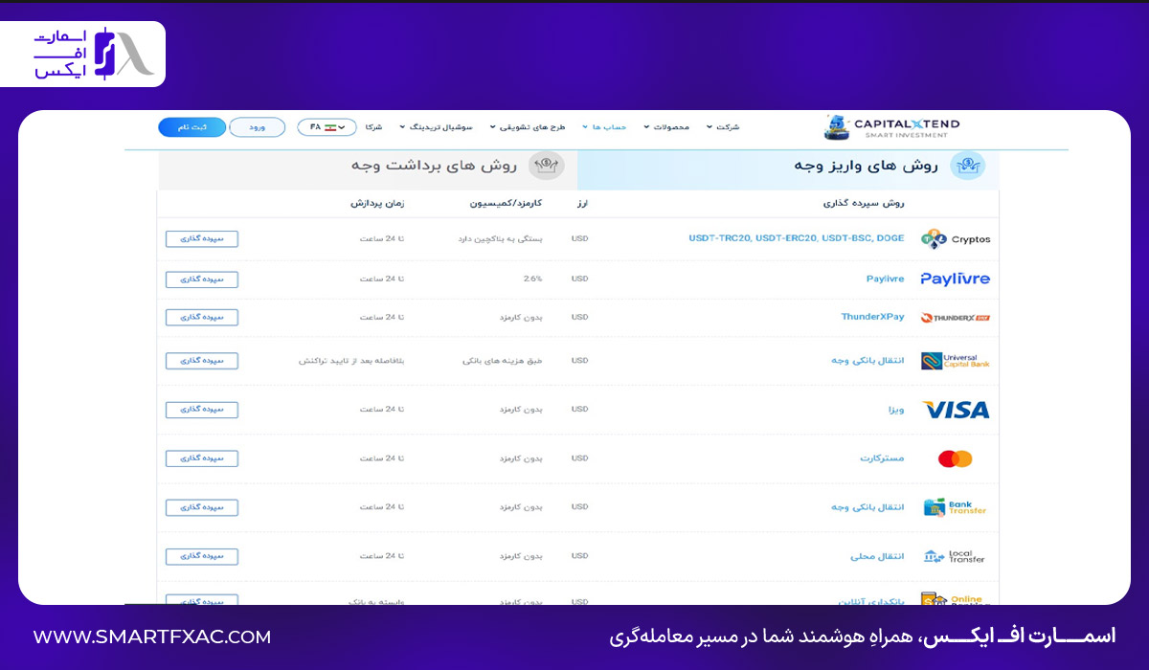
Task: Click the زمان پرداخت column header
Action: click(x=376, y=203)
